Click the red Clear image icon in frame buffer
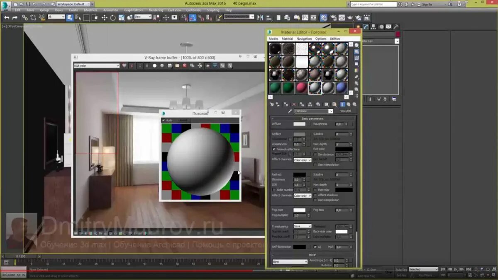 [184, 65]
